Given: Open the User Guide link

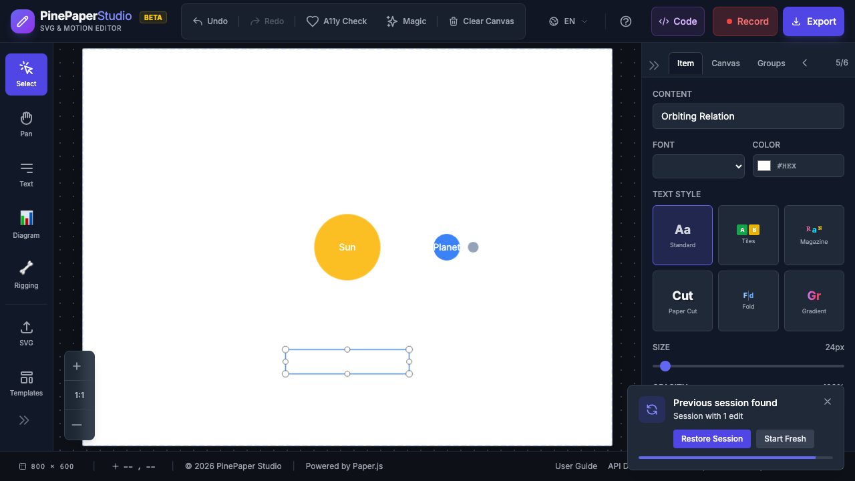Looking at the screenshot, I should (x=576, y=466).
